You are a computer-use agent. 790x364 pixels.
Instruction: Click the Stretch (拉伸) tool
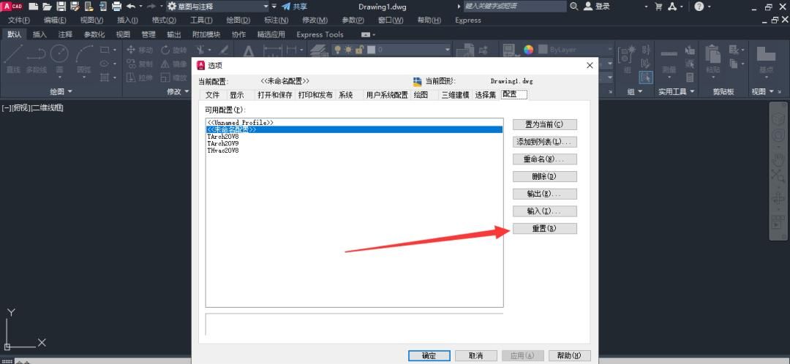(x=140, y=77)
